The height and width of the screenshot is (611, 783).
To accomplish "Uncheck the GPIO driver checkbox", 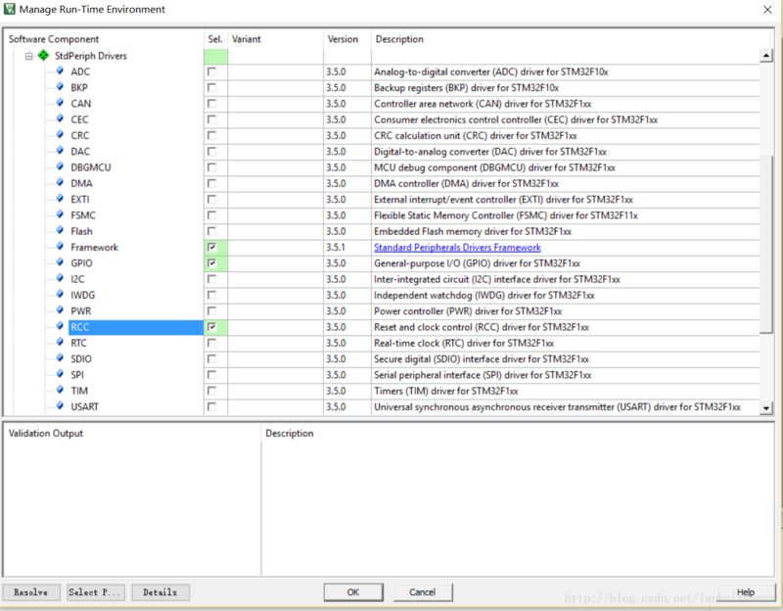I will pyautogui.click(x=212, y=263).
